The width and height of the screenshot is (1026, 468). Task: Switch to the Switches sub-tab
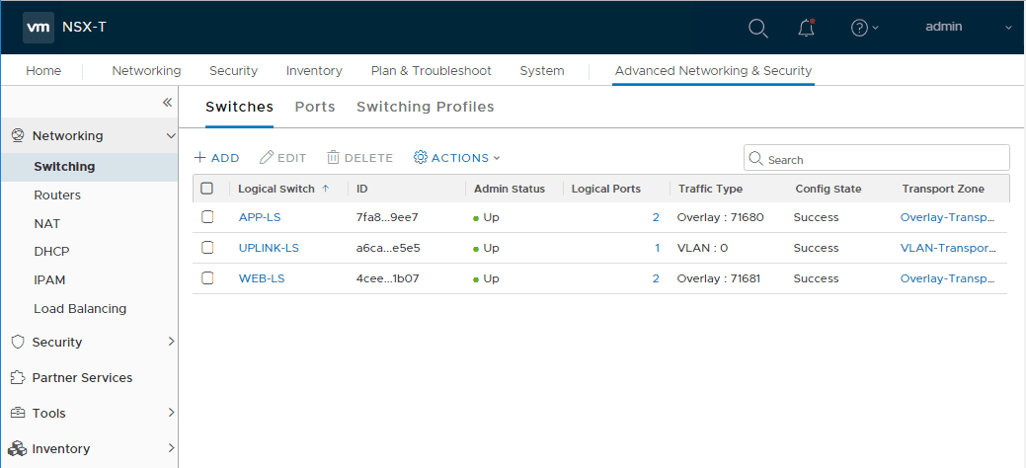coord(240,107)
